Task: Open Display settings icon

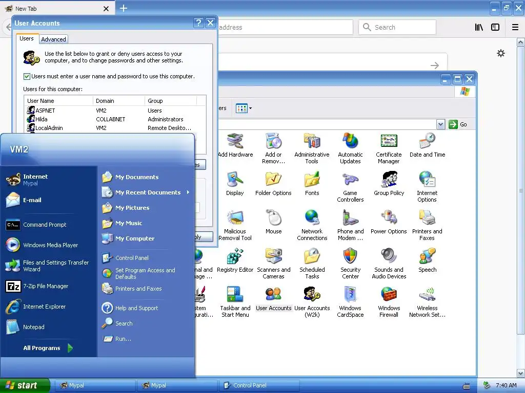Action: pos(235,184)
